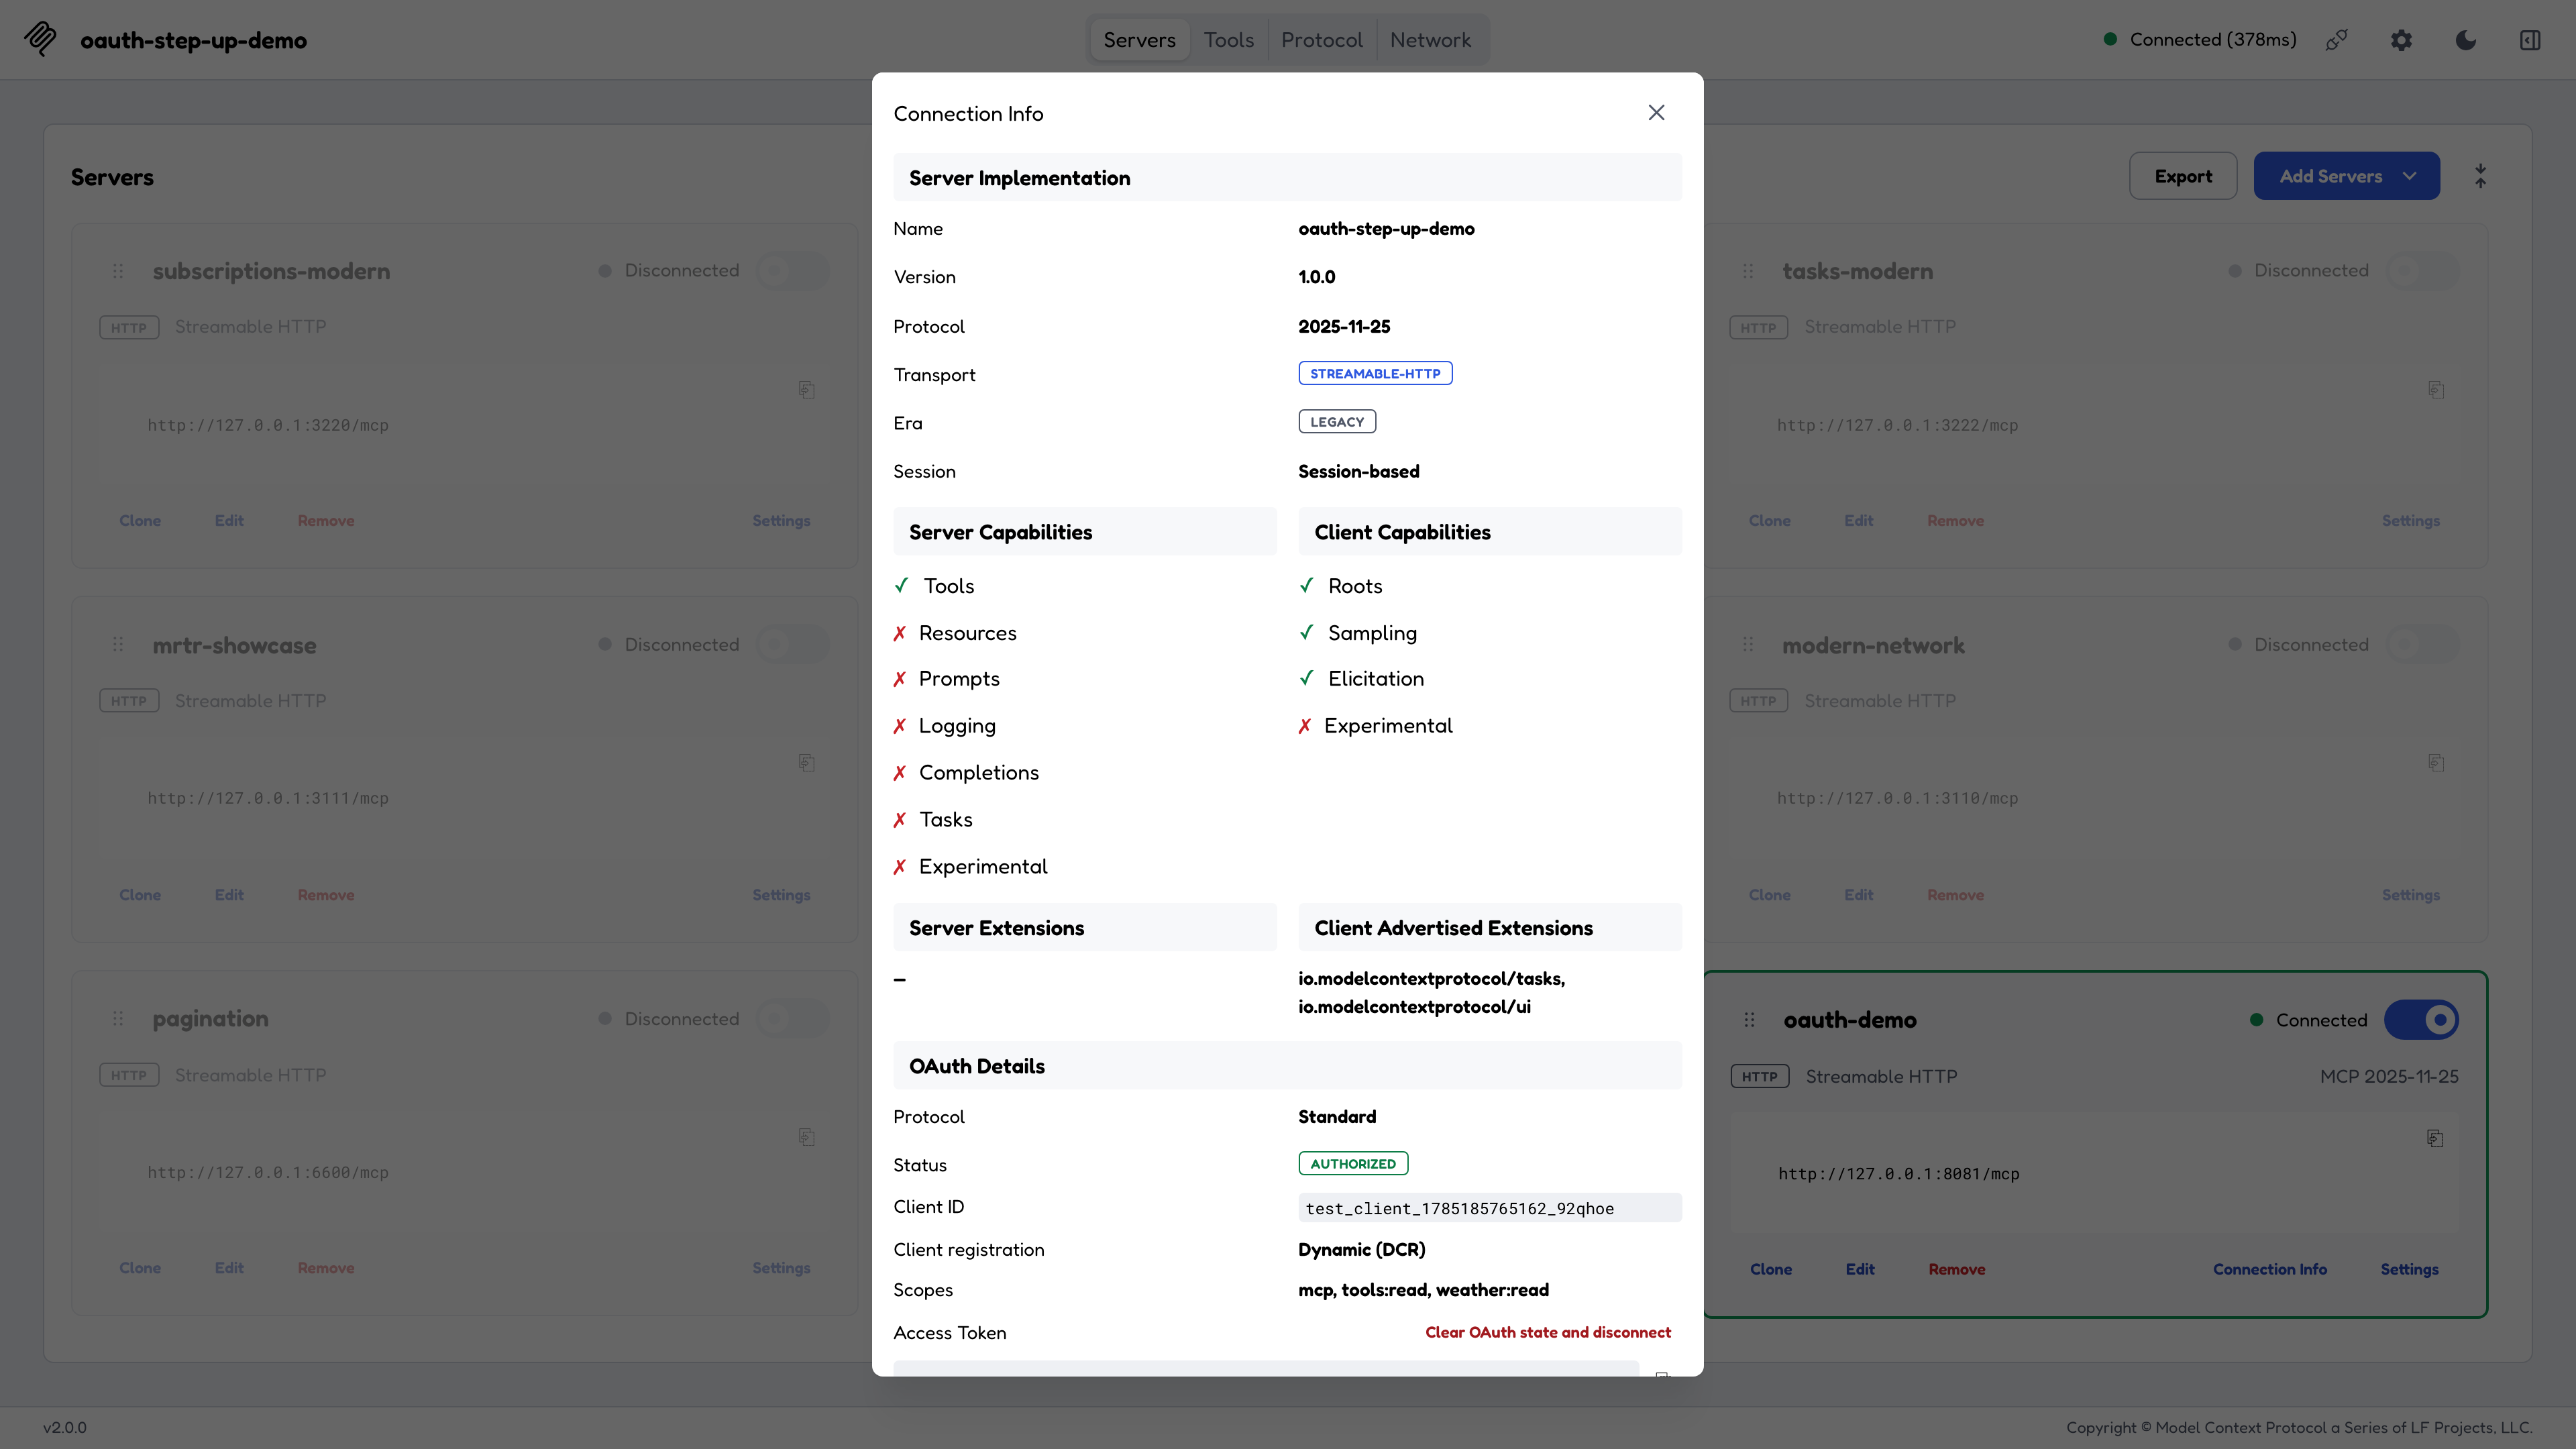The height and width of the screenshot is (1449, 2576).
Task: Click the connection plug icon in header
Action: coord(2337,40)
